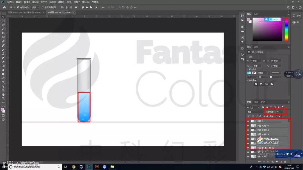This screenshot has width=303, height=170.
Task: Open the 窗口(W) menu
Action: point(86,2)
